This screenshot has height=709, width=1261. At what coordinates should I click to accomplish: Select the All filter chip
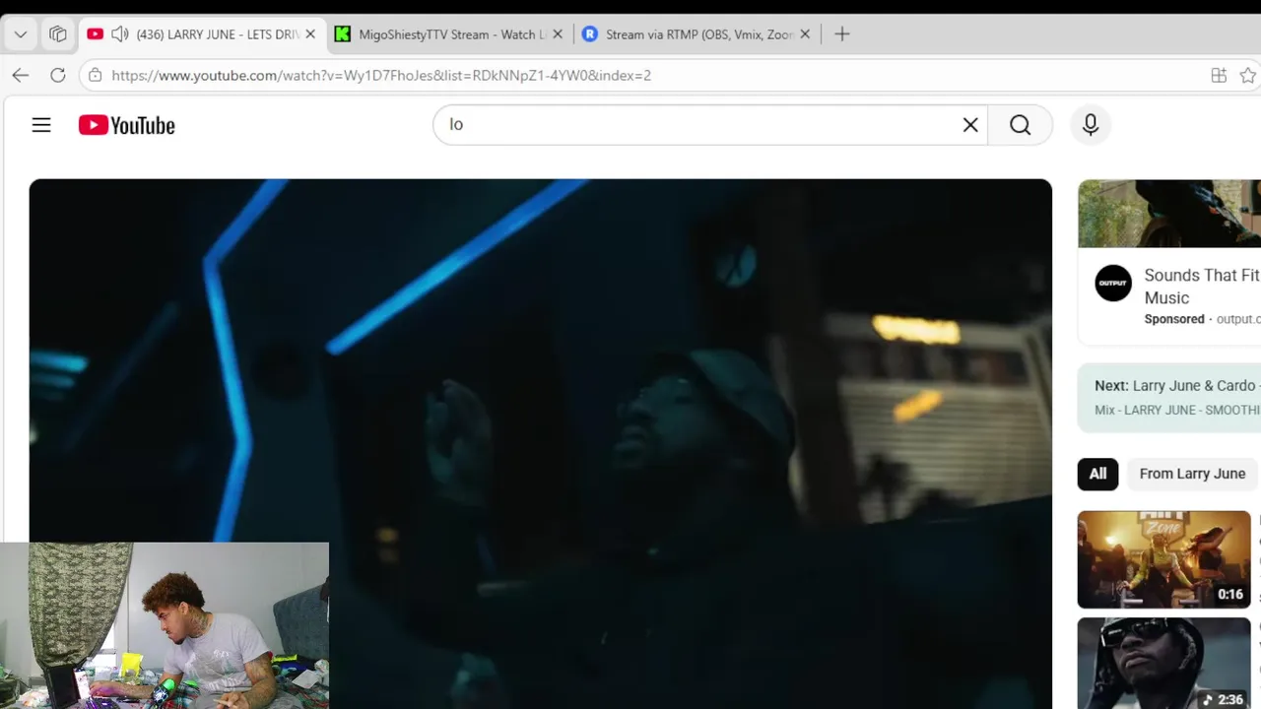[1097, 474]
